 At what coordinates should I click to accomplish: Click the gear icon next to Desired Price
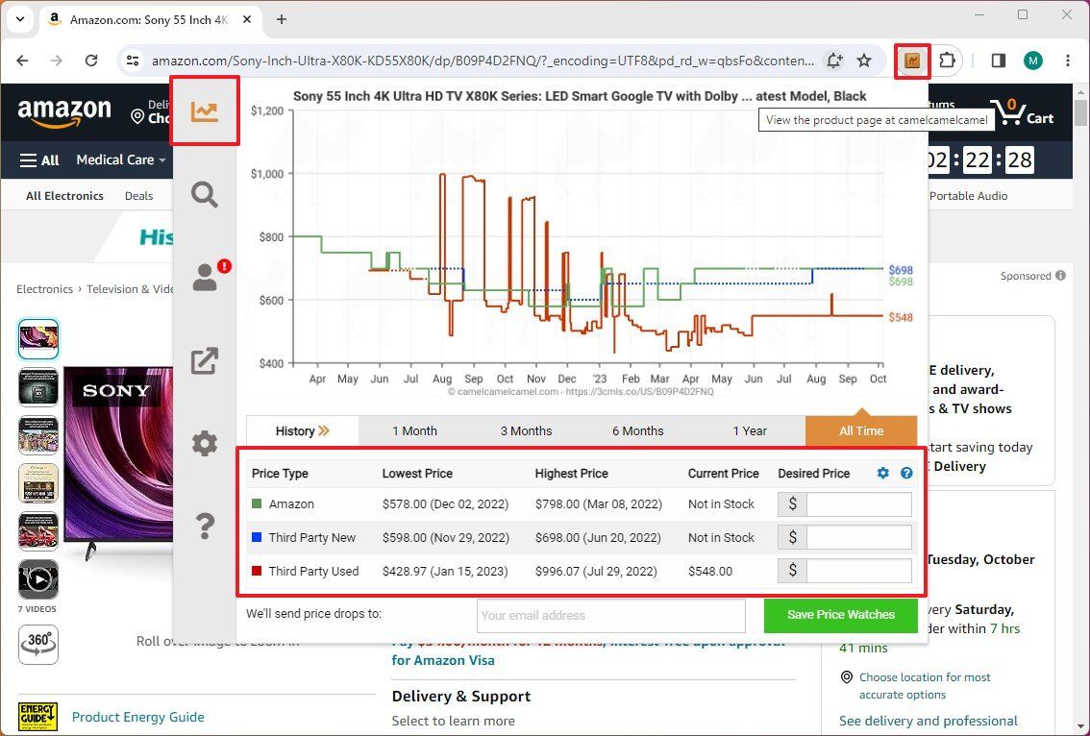882,473
